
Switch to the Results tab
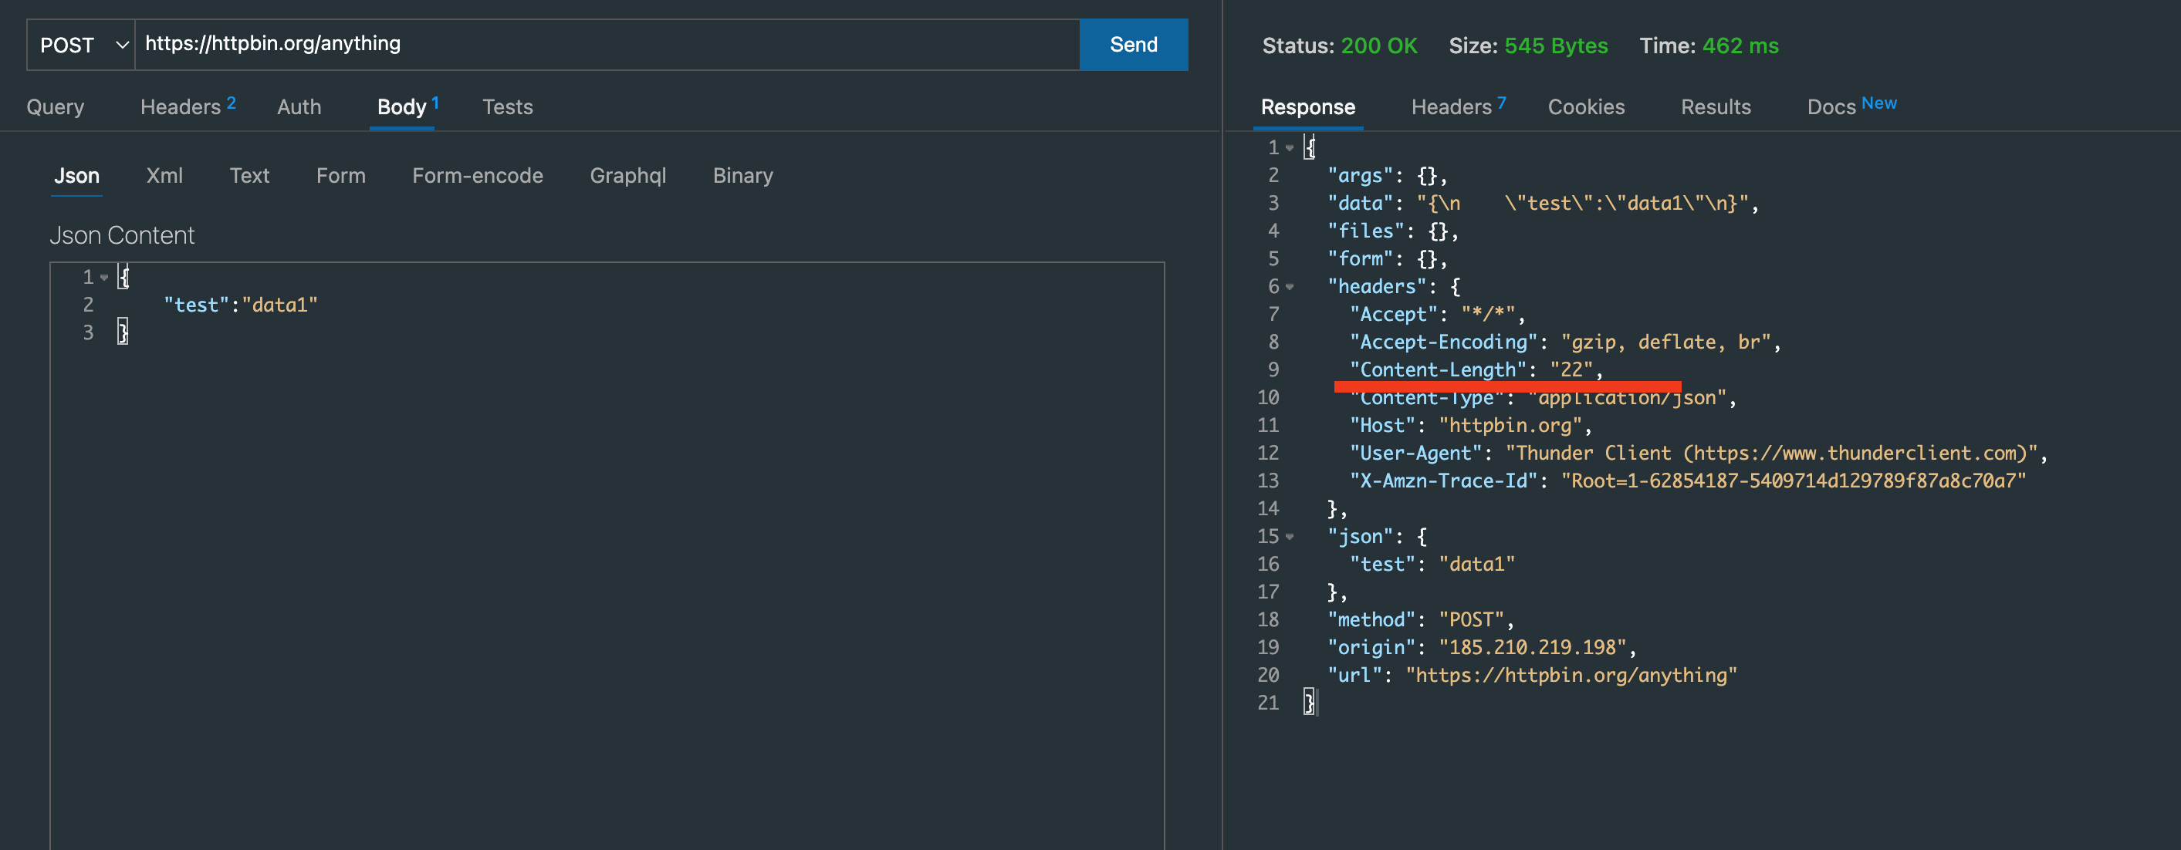[1716, 106]
